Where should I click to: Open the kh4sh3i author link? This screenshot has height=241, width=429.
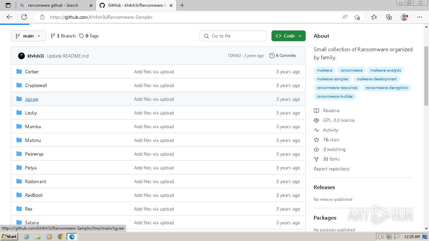pyautogui.click(x=36, y=56)
